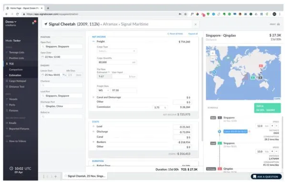
Task: Click the freight rate 97.50 field
Action: coord(124,90)
